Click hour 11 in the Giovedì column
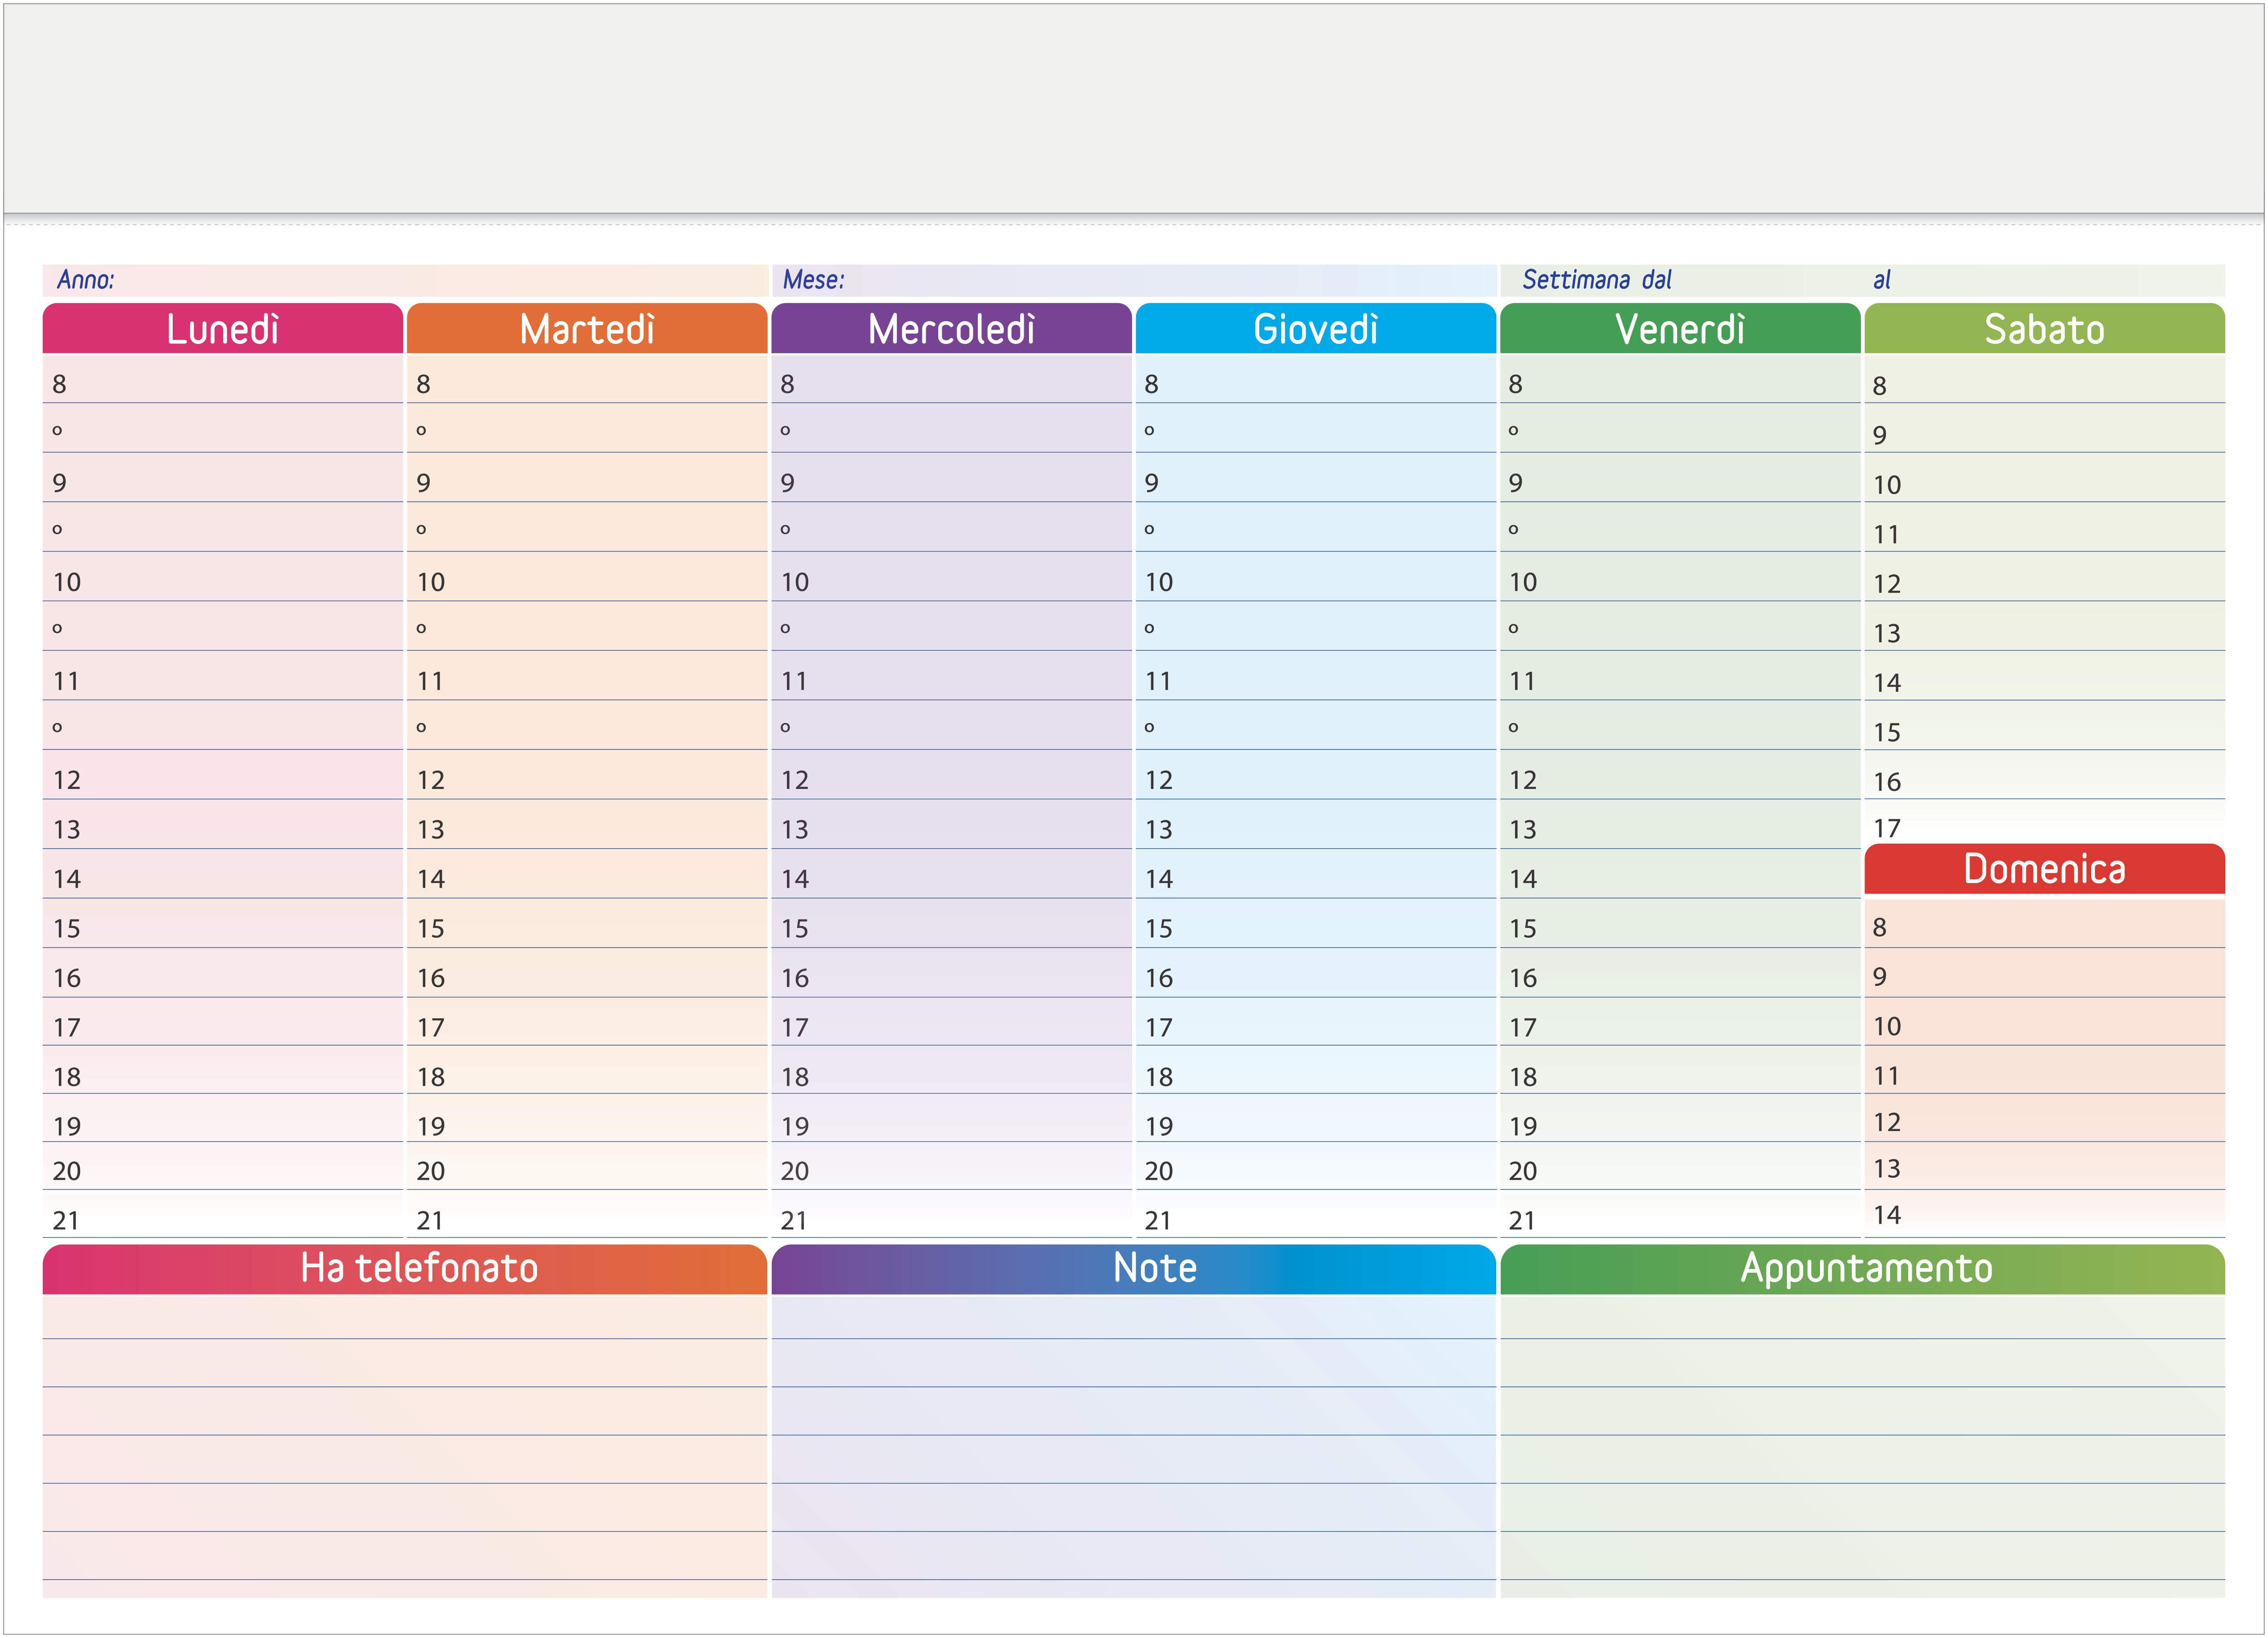The height and width of the screenshot is (1638, 2268). click(x=1316, y=676)
